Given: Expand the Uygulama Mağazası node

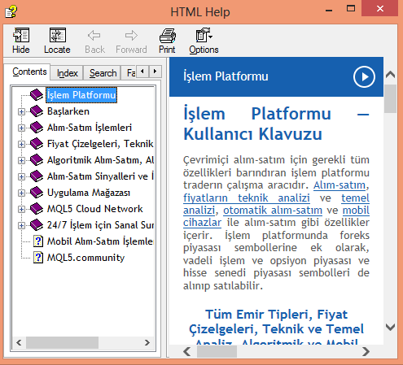Looking at the screenshot, I should point(21,193).
